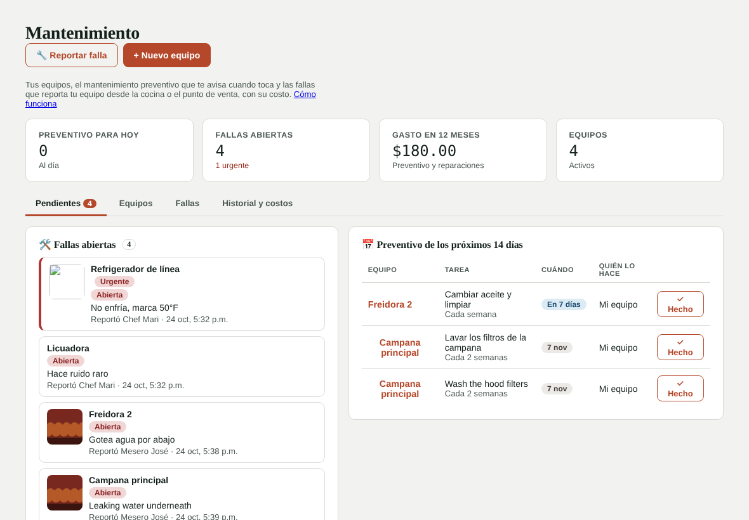Click the Quién lo hace column header
749x520 pixels.
click(617, 270)
